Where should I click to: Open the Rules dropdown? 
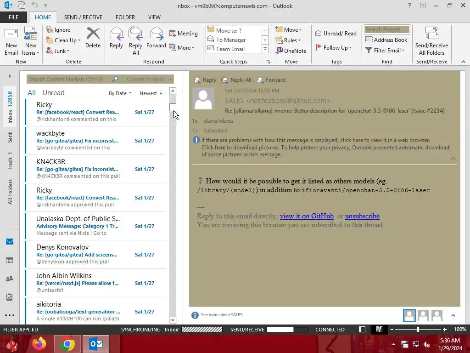tap(288, 40)
